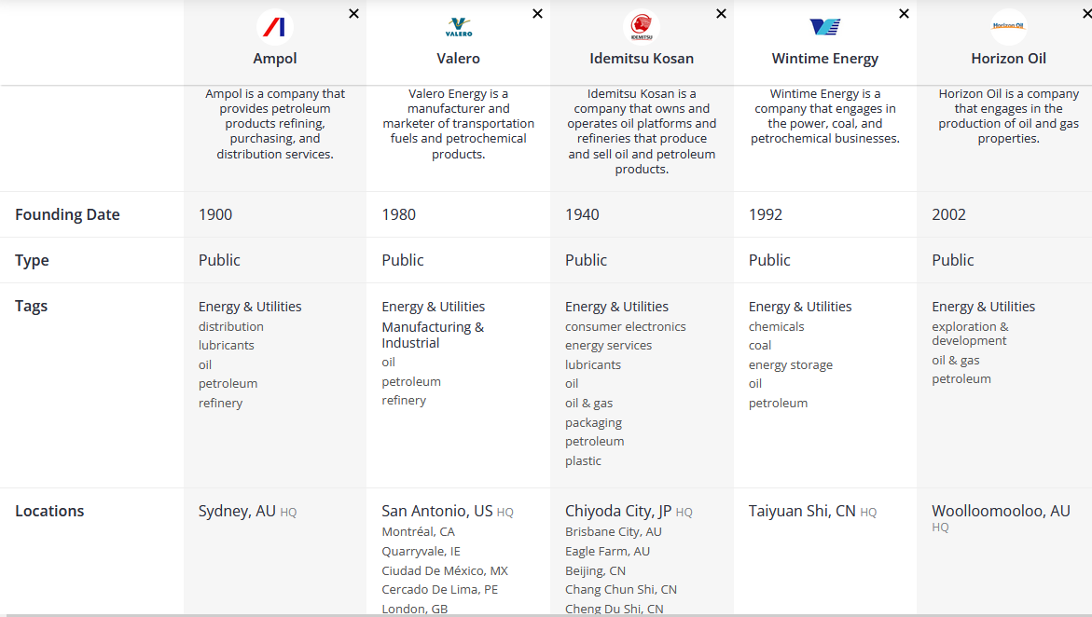Image resolution: width=1092 pixels, height=617 pixels.
Task: Click Idemitsu's Brisbane City, AU location
Action: [x=613, y=531]
